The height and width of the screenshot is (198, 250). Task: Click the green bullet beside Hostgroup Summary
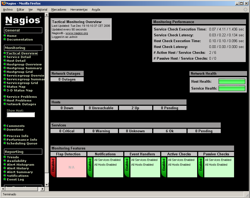[5, 68]
